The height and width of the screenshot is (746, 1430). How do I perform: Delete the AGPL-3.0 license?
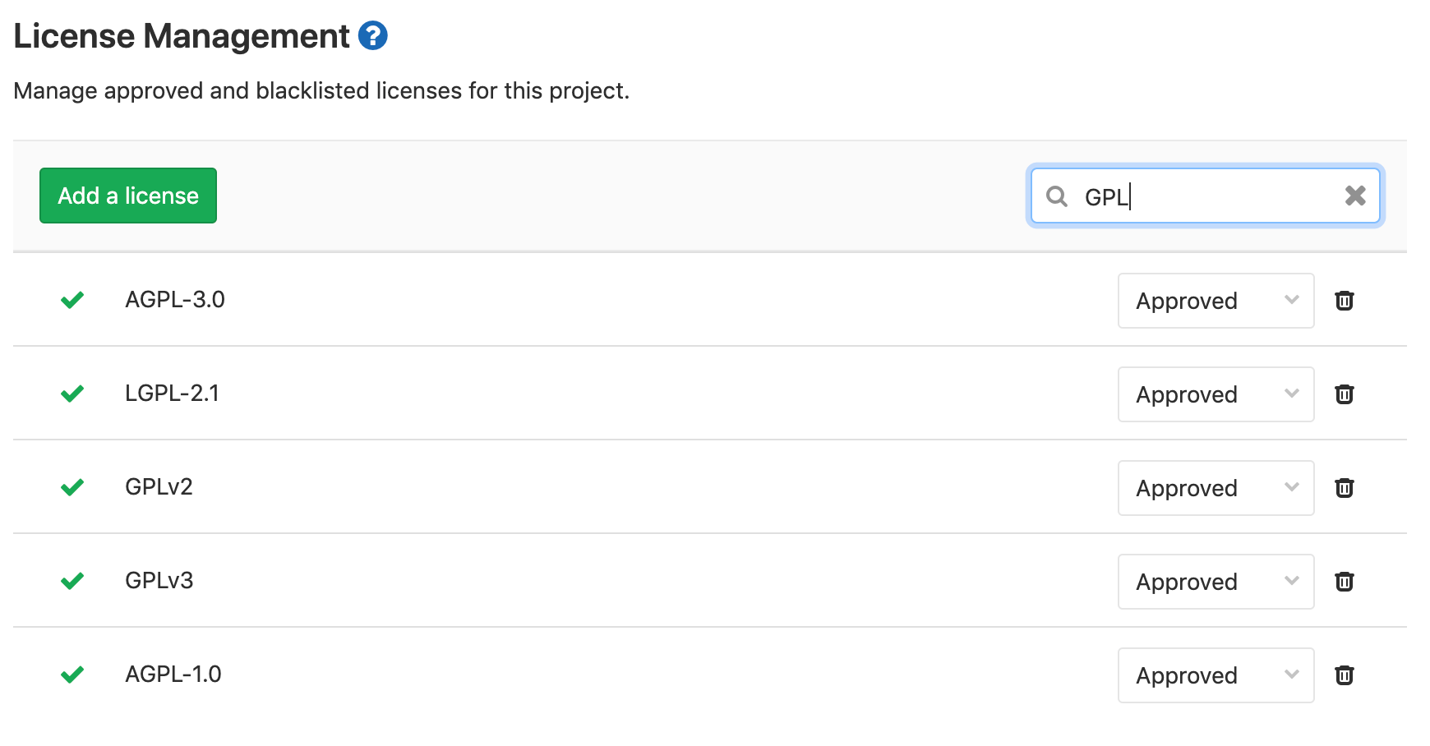[x=1345, y=301]
